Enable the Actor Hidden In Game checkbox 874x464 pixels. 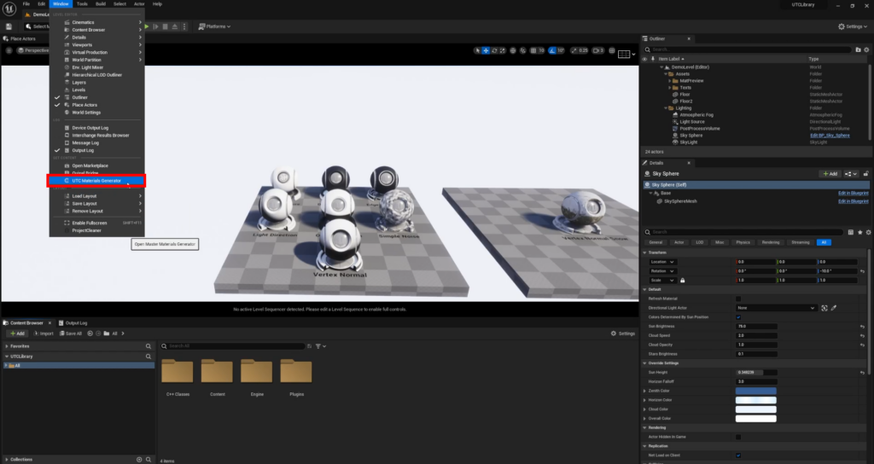[738, 437]
